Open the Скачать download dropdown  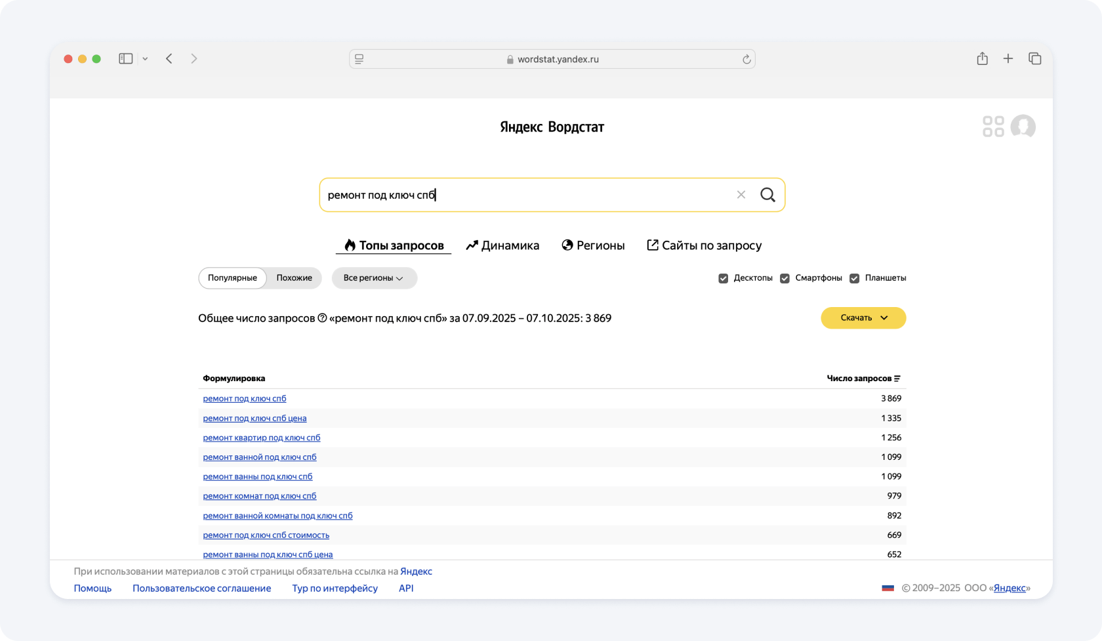coord(863,318)
